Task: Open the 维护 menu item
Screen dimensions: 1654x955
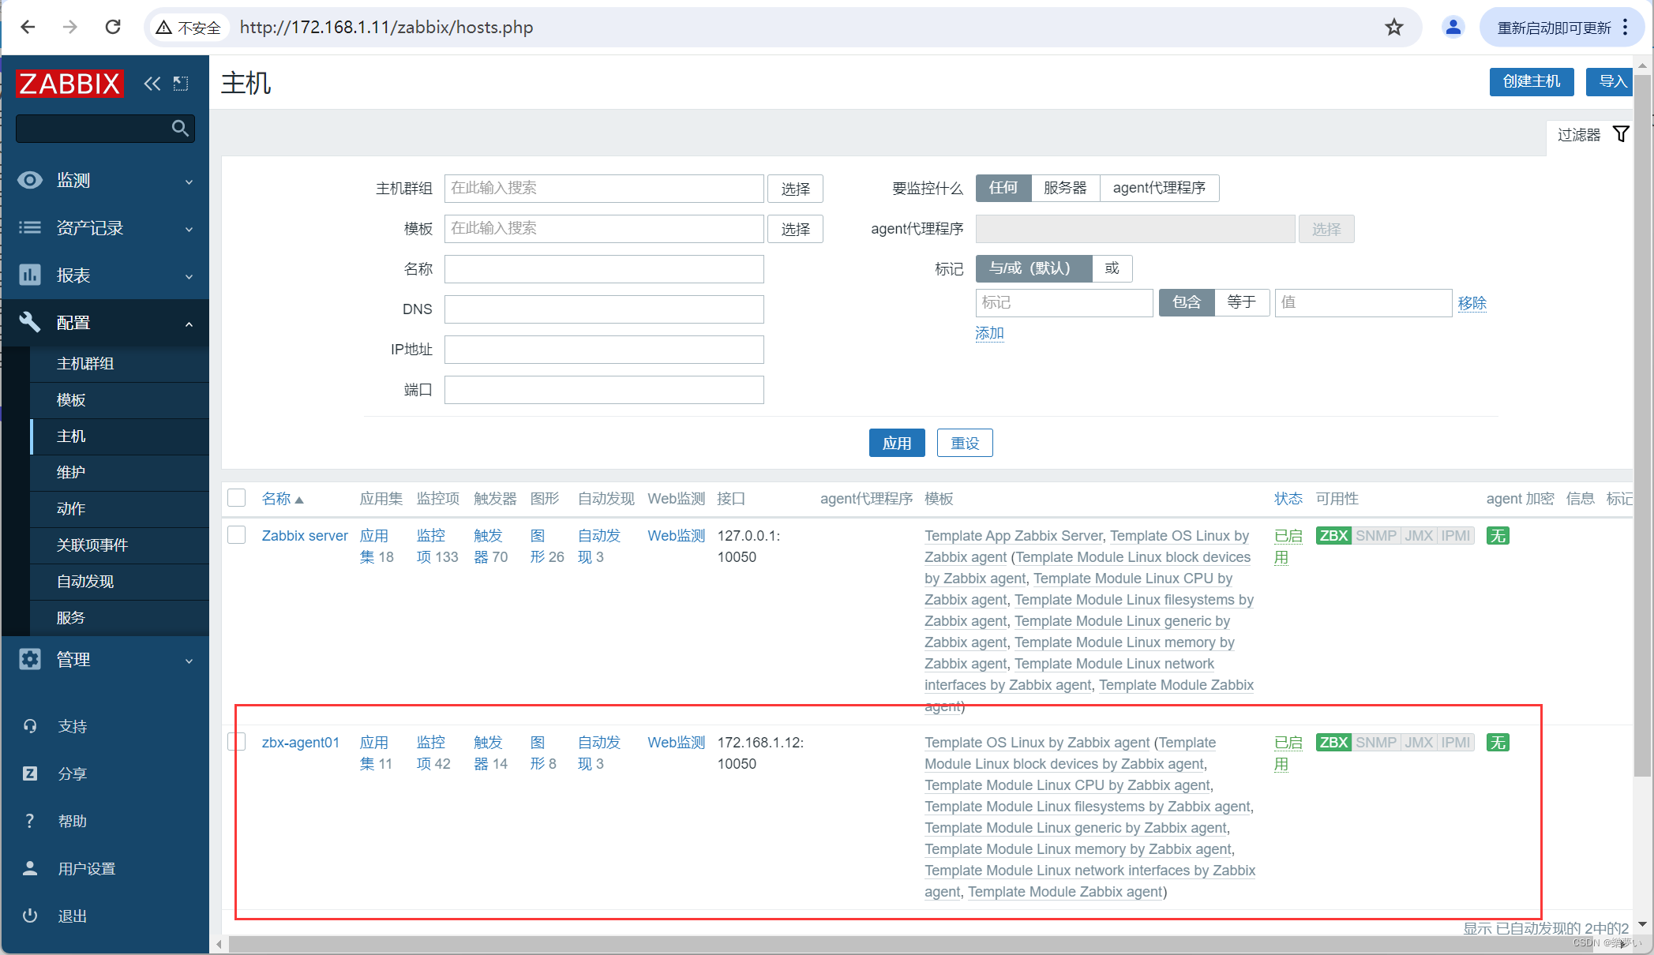Action: tap(71, 472)
